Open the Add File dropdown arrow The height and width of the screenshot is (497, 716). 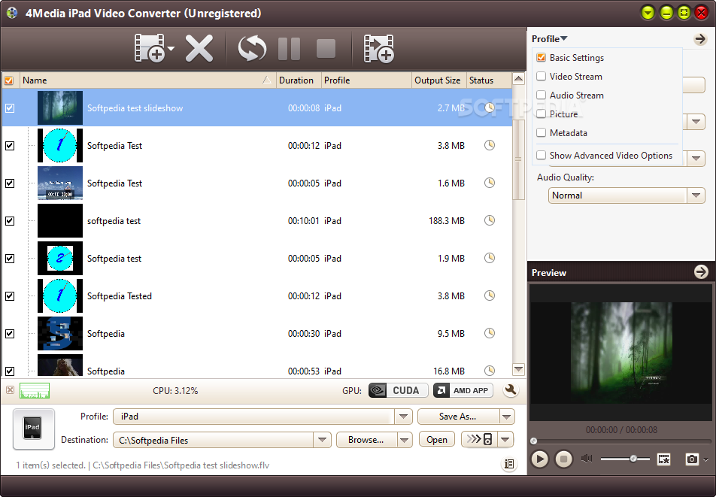(171, 48)
